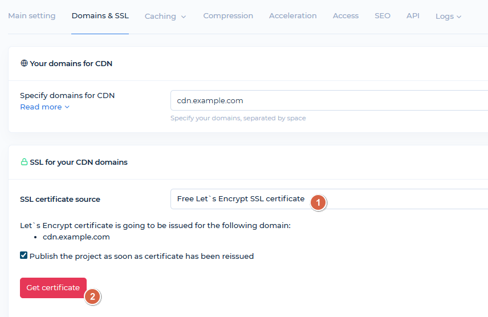
Task: Open the Compression tab
Action: 228,16
